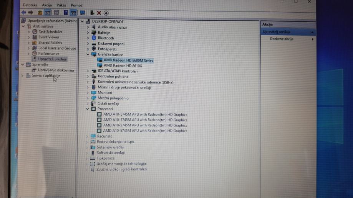Collapse the Grafičke kartice category
353x198 pixels.
coord(88,54)
